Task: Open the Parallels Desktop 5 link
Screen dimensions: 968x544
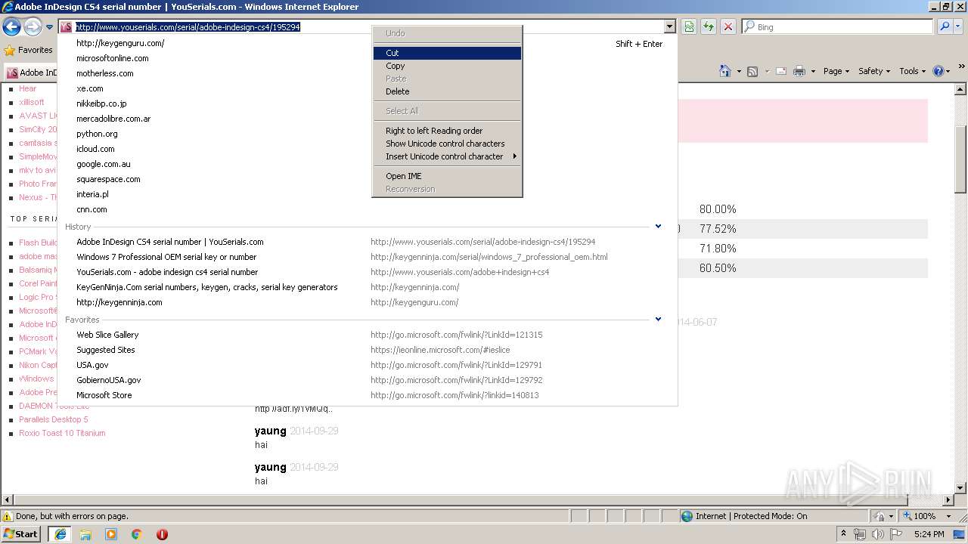Action: click(54, 419)
